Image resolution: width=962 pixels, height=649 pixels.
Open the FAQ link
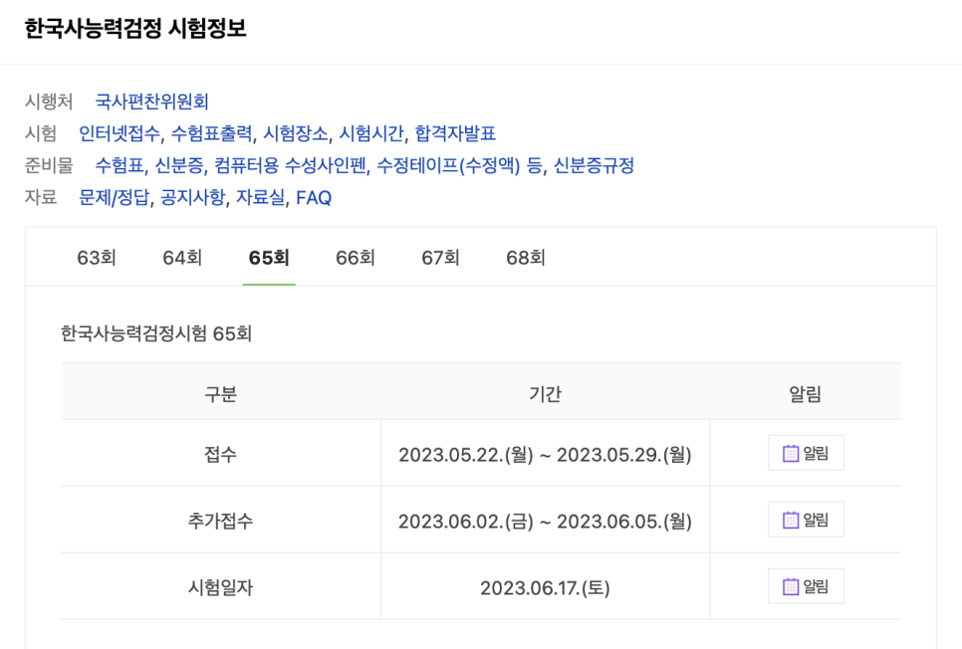point(314,197)
